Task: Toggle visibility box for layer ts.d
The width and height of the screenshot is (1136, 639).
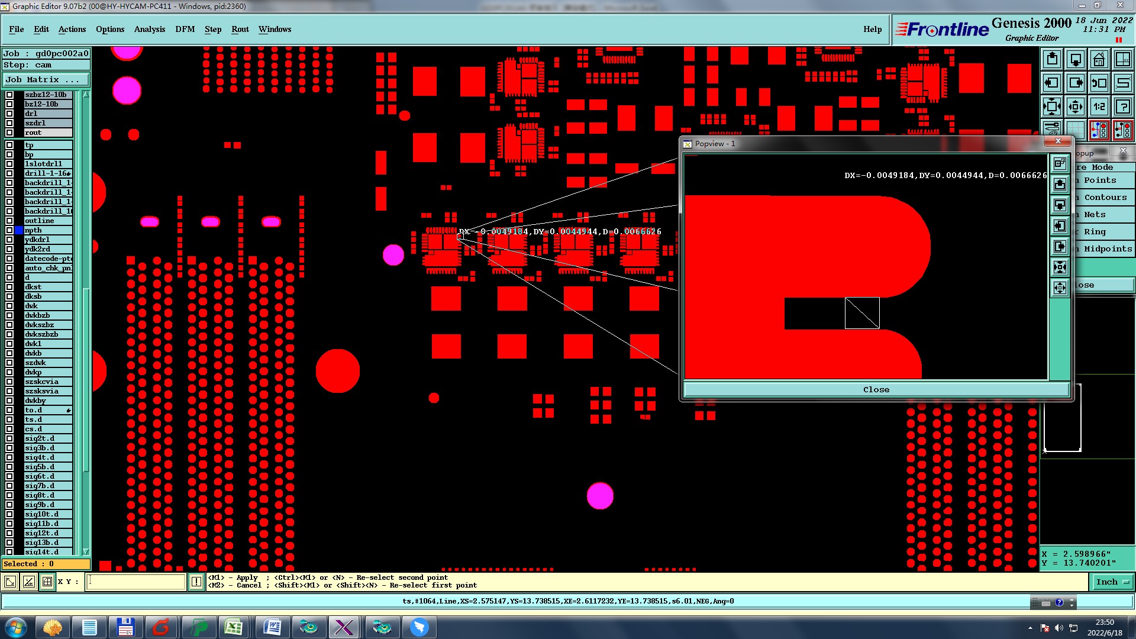Action: pos(9,419)
